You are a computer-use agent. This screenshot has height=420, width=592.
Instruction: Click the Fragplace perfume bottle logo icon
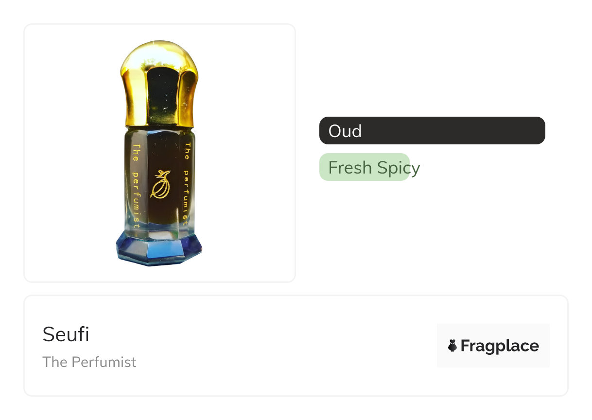coord(453,346)
